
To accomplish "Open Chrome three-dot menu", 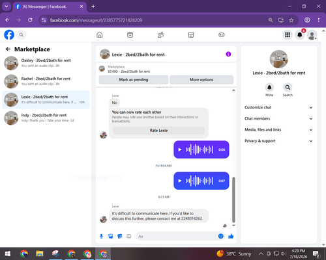I will (319, 20).
